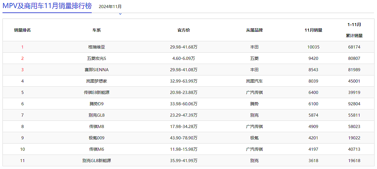Image resolution: width=377 pixels, height=169 pixels.
Task: Click cumulative sales value 92804
Action: coord(354,104)
